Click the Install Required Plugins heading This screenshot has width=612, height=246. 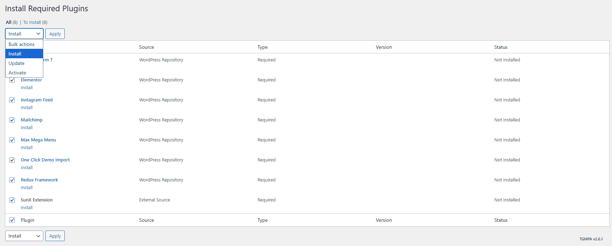(46, 8)
